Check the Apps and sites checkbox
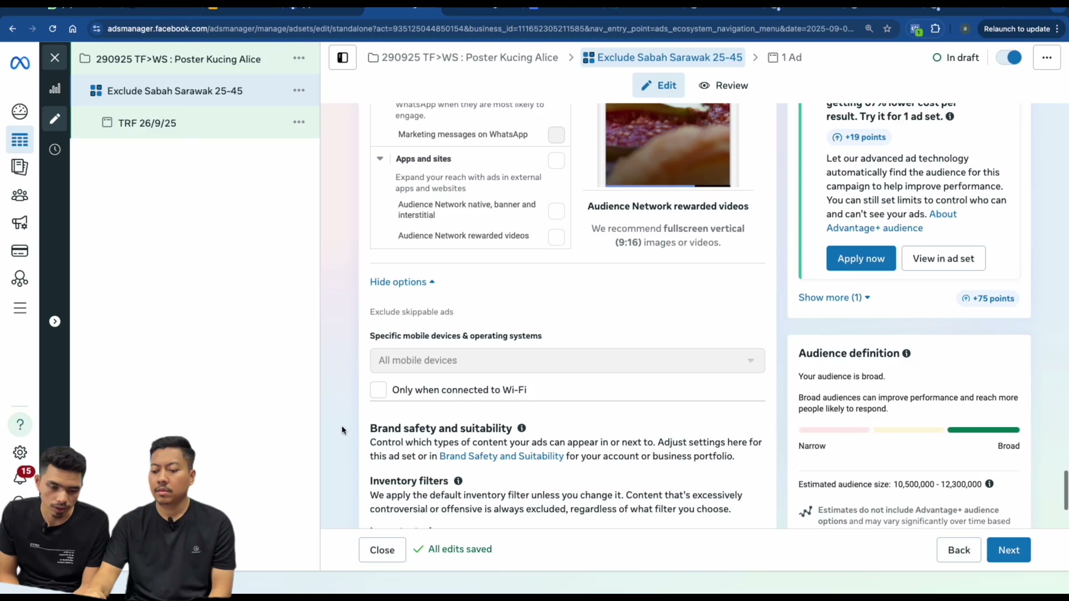Screen dimensions: 1069x601 pyautogui.click(x=556, y=160)
